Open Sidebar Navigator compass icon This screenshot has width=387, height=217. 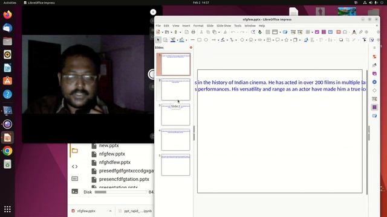[374, 82]
